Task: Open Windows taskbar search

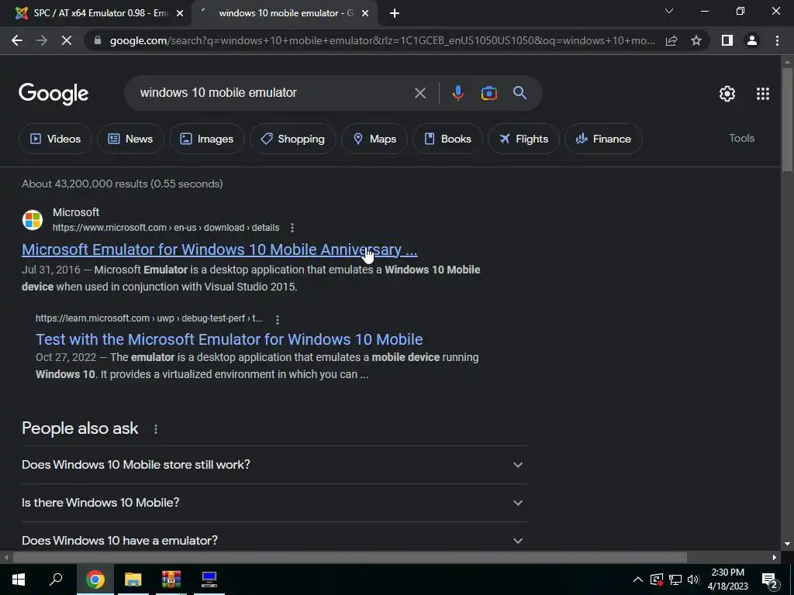Action: tap(56, 580)
